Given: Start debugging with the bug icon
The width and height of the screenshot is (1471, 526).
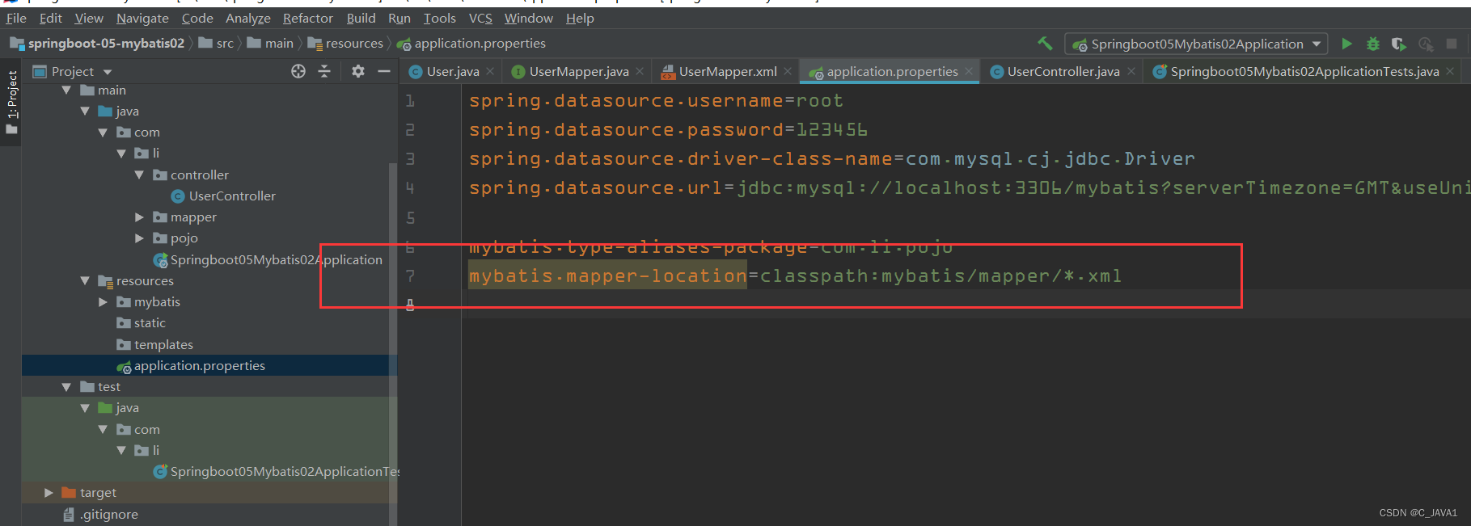Looking at the screenshot, I should [x=1372, y=44].
